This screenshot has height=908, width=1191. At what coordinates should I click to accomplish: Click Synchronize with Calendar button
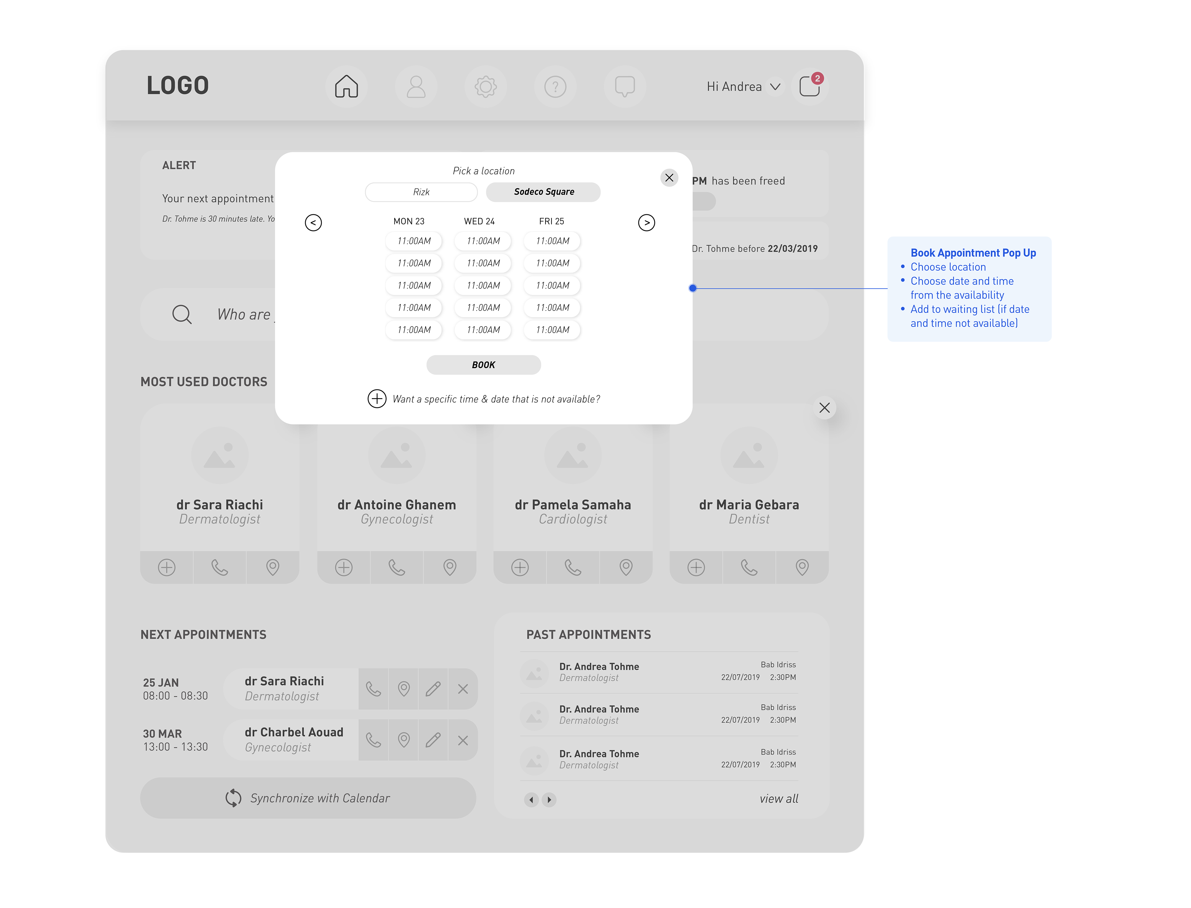pyautogui.click(x=308, y=798)
